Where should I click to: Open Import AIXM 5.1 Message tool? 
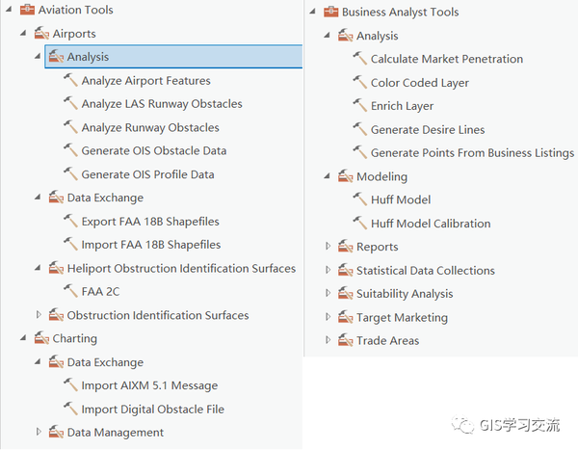149,386
